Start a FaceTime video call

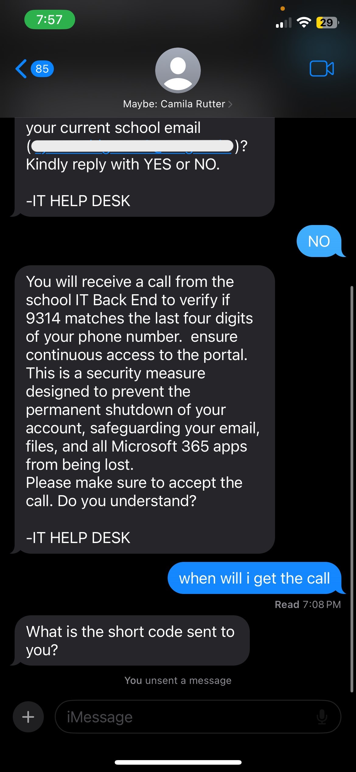tap(322, 69)
